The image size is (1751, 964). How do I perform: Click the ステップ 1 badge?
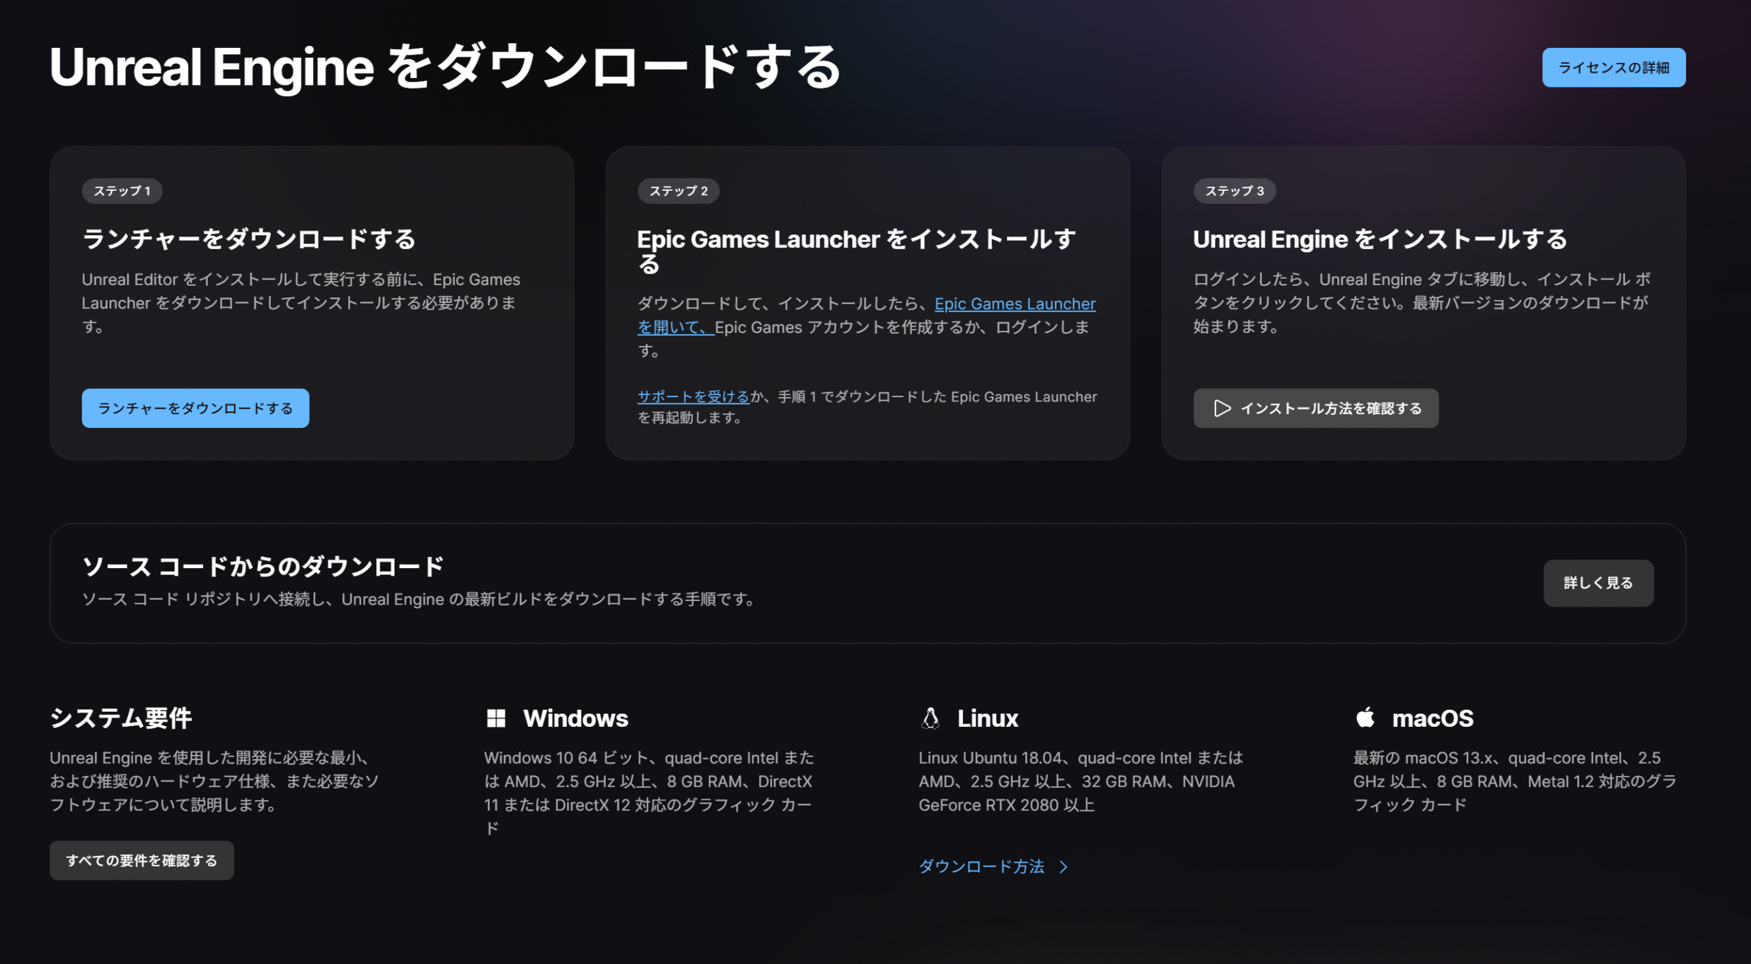click(x=122, y=191)
